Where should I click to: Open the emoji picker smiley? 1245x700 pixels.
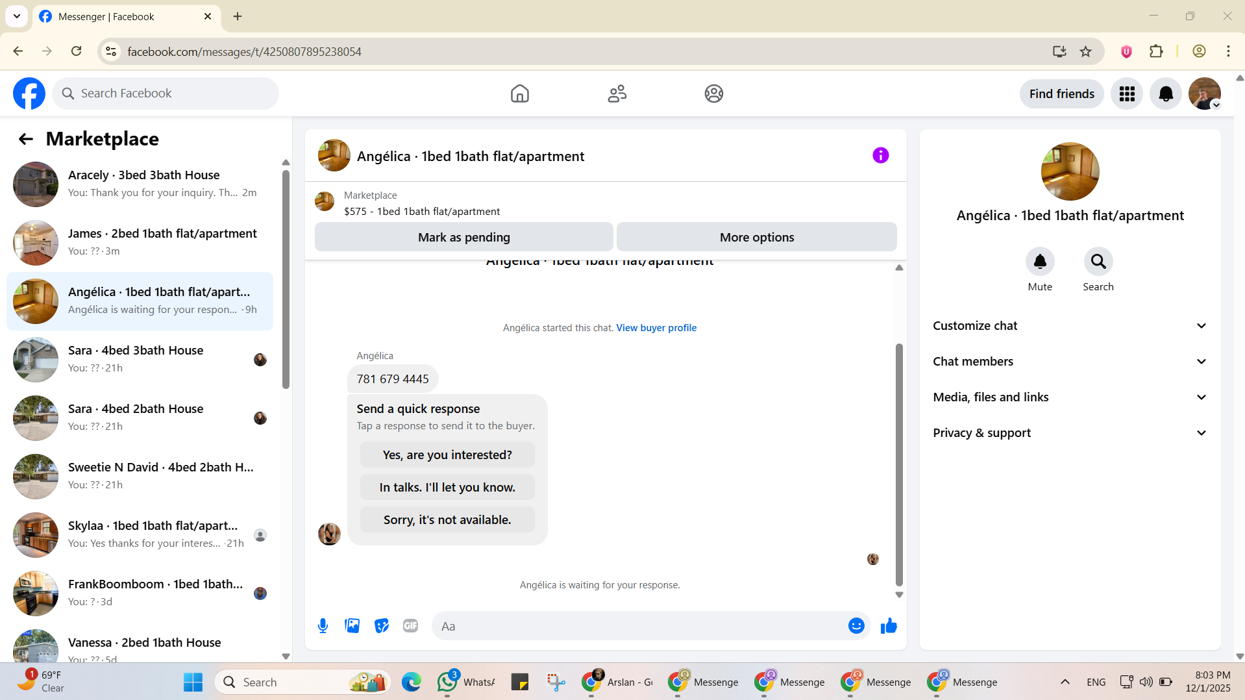[856, 626]
